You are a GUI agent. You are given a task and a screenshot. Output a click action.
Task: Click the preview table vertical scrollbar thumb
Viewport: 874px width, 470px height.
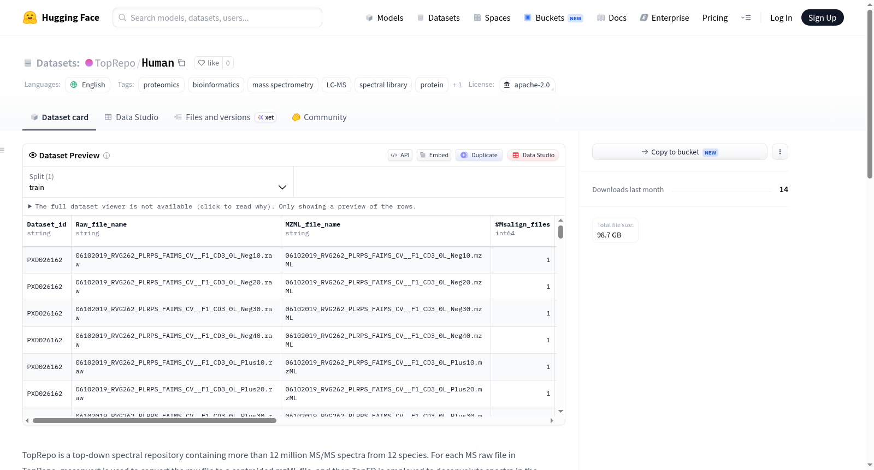(560, 232)
